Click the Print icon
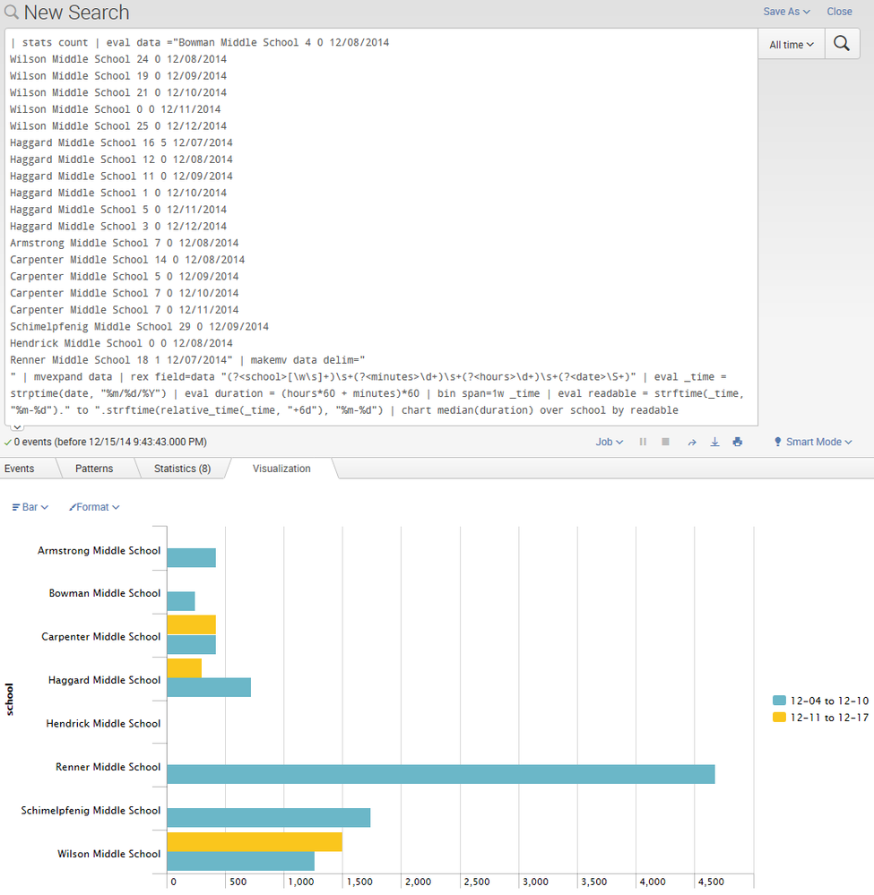Viewport: 874px width, 895px height. 737,442
